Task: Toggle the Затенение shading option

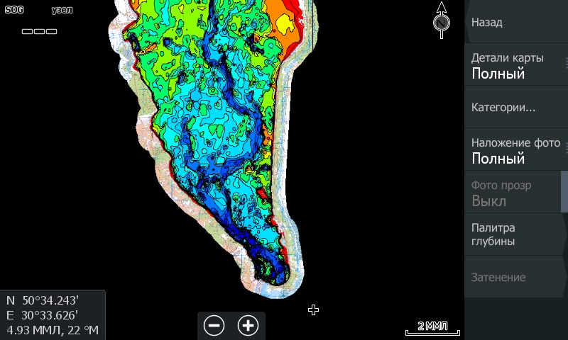Action: pos(515,278)
